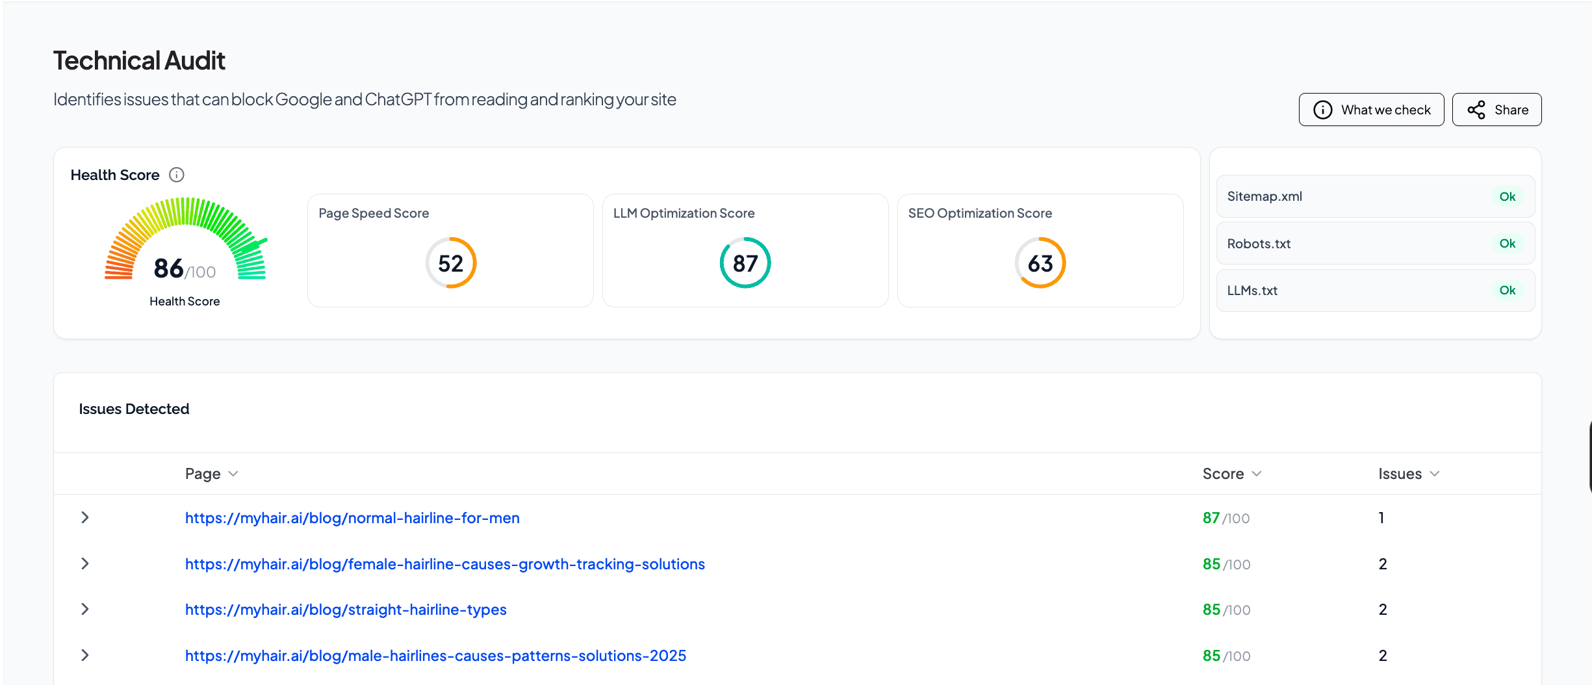Click the 87/100 score for normal-hairline-for-men
The height and width of the screenshot is (685, 1592).
tap(1226, 518)
